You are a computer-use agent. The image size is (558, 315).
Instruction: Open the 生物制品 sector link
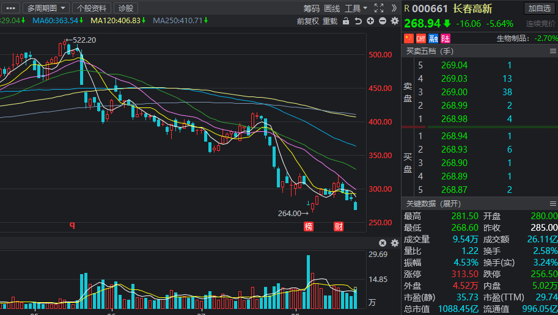[x=513, y=38]
